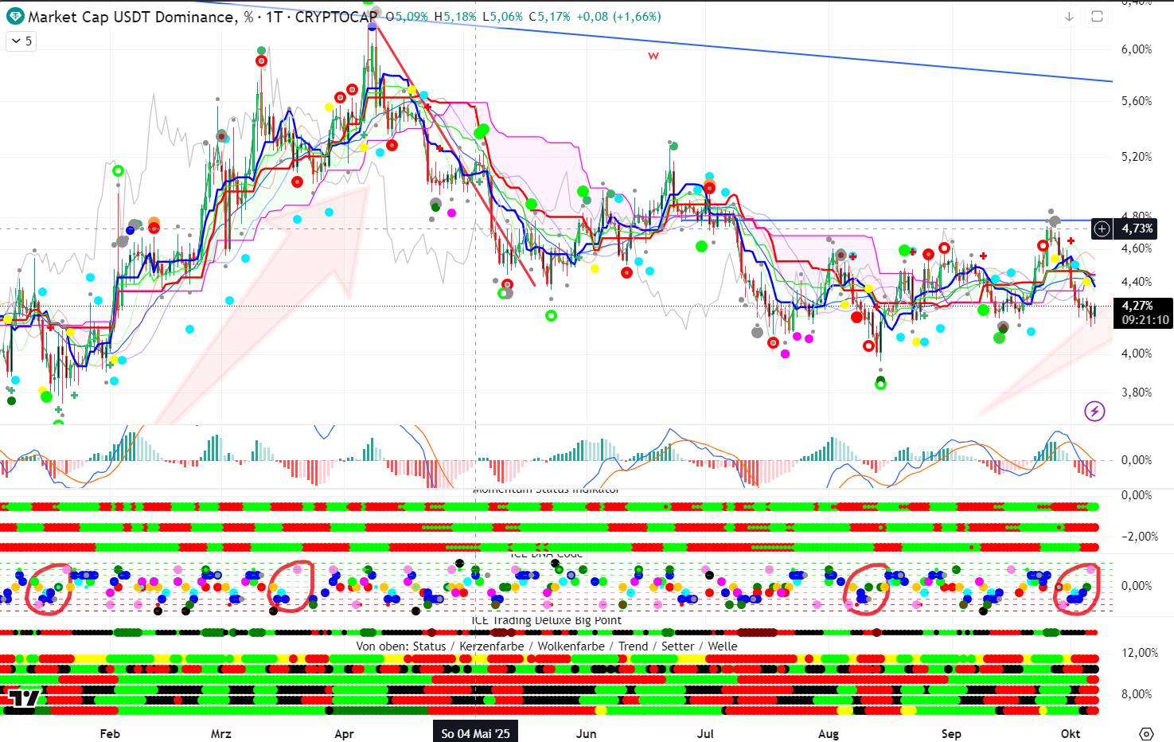Screen dimensions: 1174x742
Task: Click the Tether symbol logo icon
Action: 14,17
